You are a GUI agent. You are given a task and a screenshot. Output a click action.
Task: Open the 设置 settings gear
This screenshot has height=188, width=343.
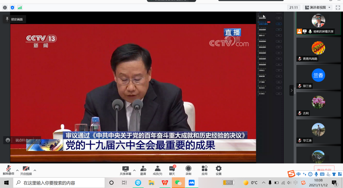[x=218, y=169]
